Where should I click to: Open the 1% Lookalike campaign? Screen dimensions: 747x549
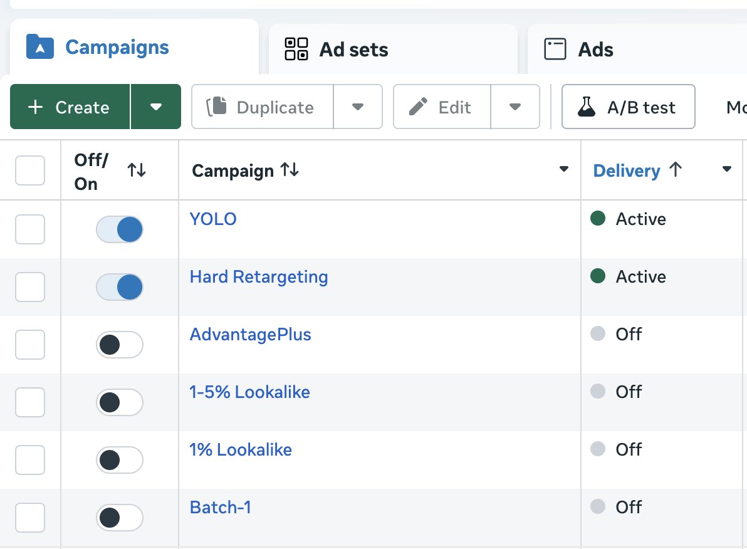point(241,450)
